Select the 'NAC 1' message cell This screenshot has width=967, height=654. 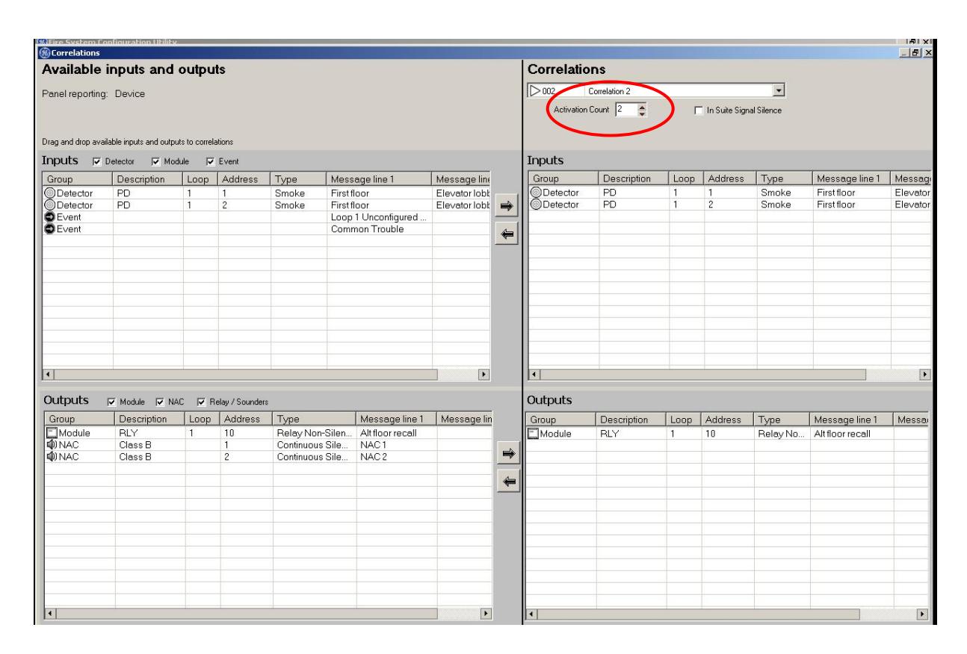click(x=372, y=446)
